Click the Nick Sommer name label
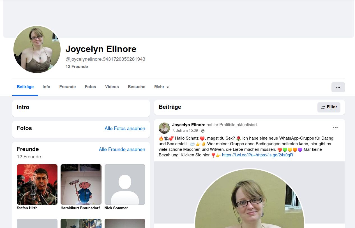This screenshot has width=355, height=228. tap(116, 208)
